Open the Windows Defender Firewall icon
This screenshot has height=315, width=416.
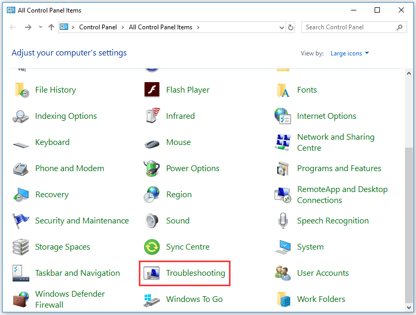(20, 299)
